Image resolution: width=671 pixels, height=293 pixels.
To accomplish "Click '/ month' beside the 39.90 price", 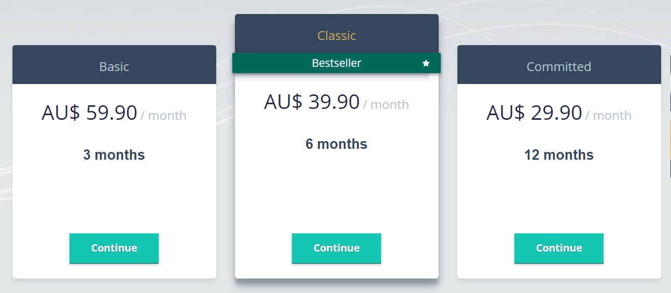I will [386, 104].
